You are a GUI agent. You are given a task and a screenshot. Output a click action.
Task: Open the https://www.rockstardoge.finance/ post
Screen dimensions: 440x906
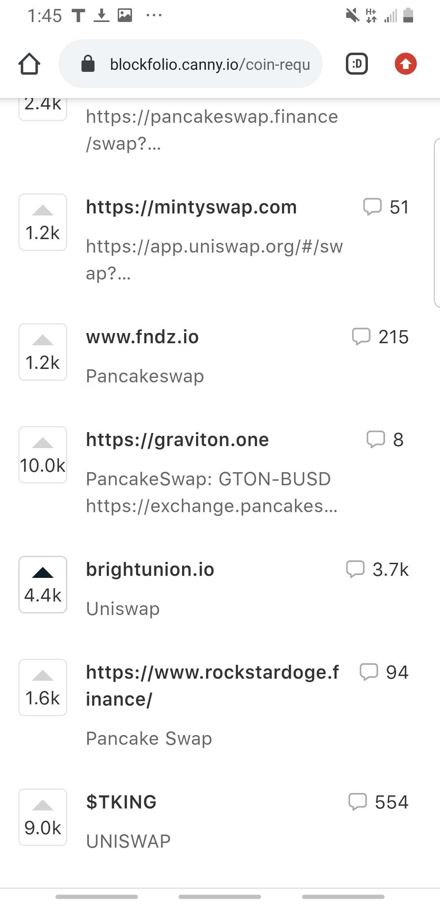pos(212,686)
